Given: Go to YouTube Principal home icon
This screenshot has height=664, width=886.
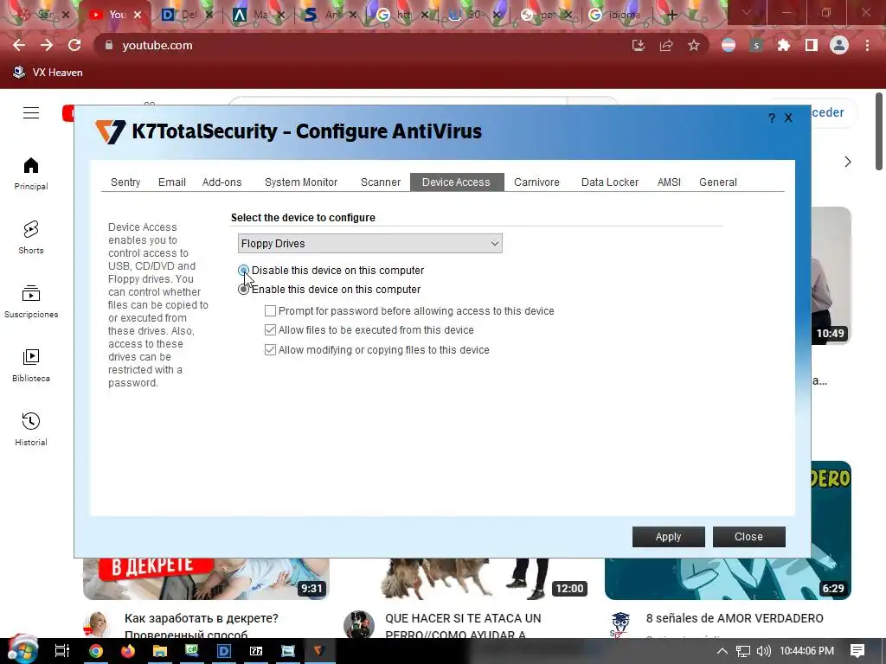Looking at the screenshot, I should 31,173.
